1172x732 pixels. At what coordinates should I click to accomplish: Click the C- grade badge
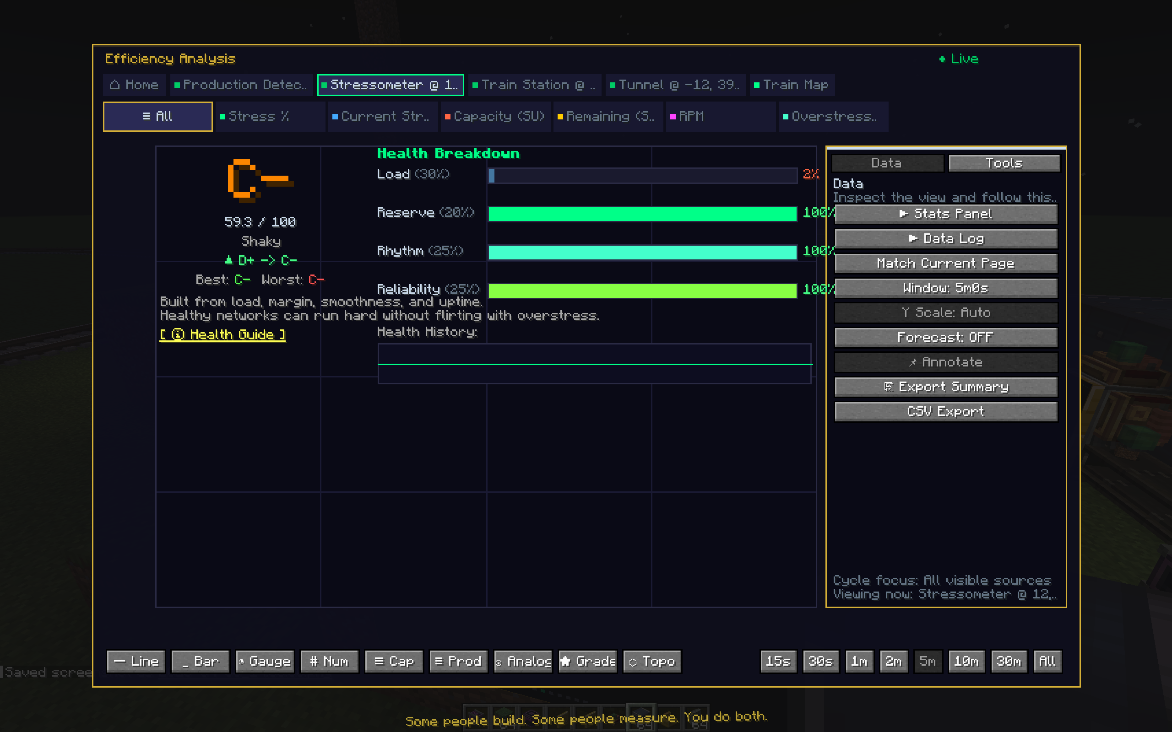pyautogui.click(x=260, y=181)
